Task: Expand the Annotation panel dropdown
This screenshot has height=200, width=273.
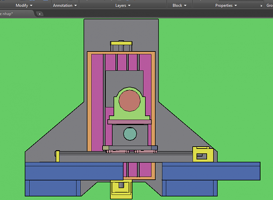Action: tap(65, 5)
